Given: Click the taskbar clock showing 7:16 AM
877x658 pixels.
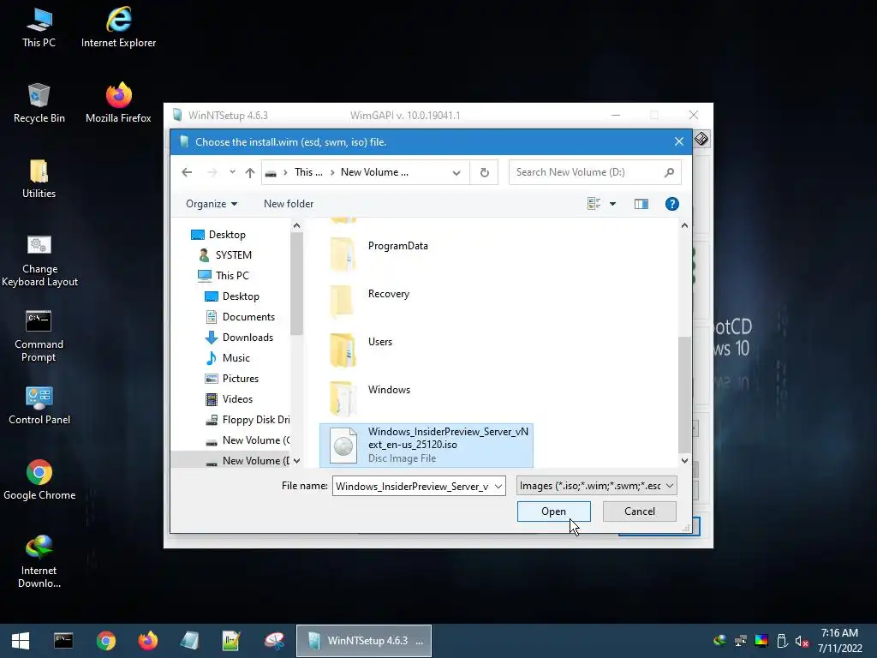Looking at the screenshot, I should 839,641.
